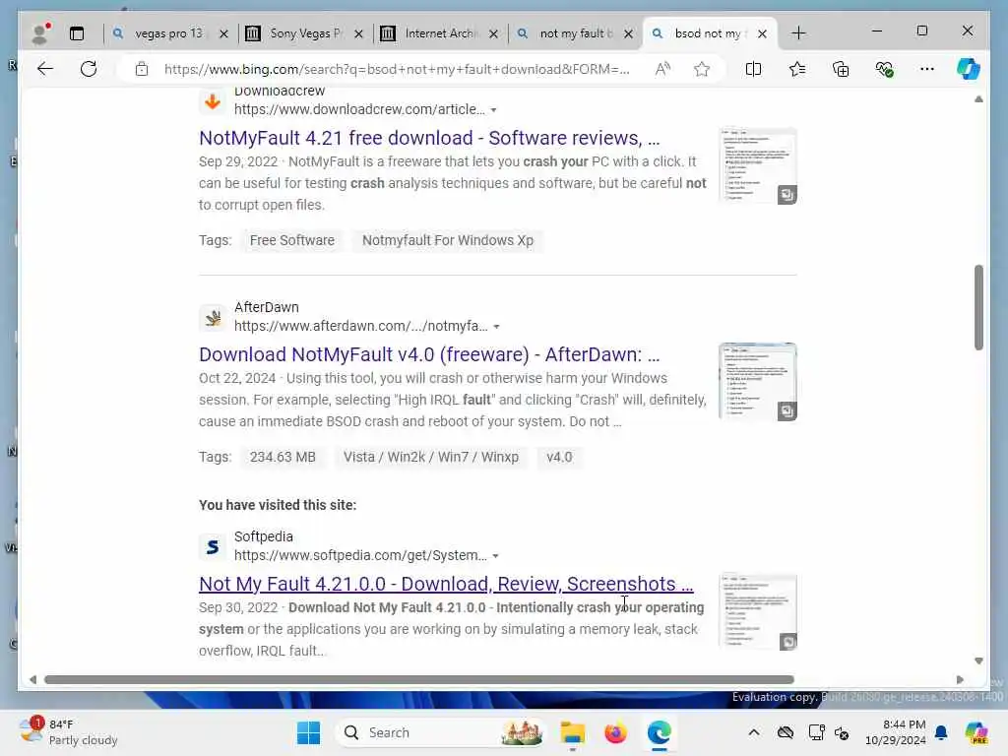Click the crossed-out cloud tray icon

tap(785, 732)
